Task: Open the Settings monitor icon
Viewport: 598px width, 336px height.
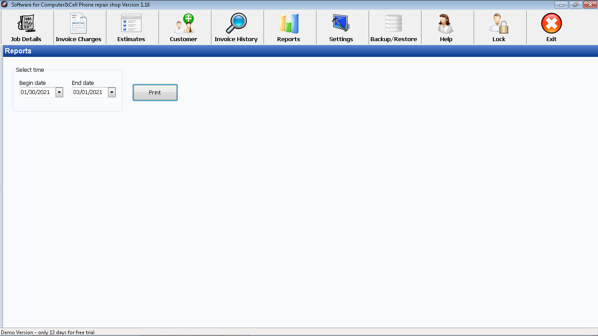Action: [341, 24]
